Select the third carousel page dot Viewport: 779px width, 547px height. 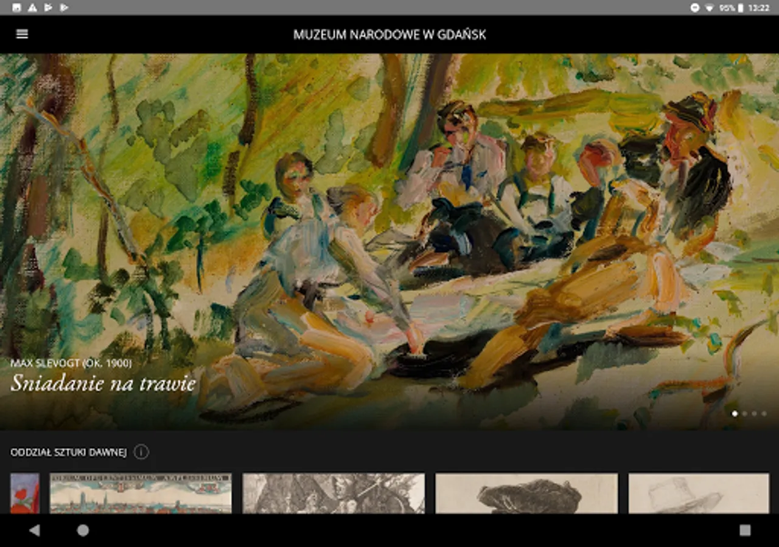click(x=754, y=413)
